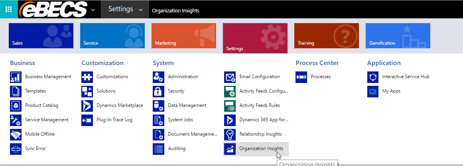This screenshot has width=463, height=166.
Task: Click the Dynamics Marketplace icon
Action: click(87, 106)
